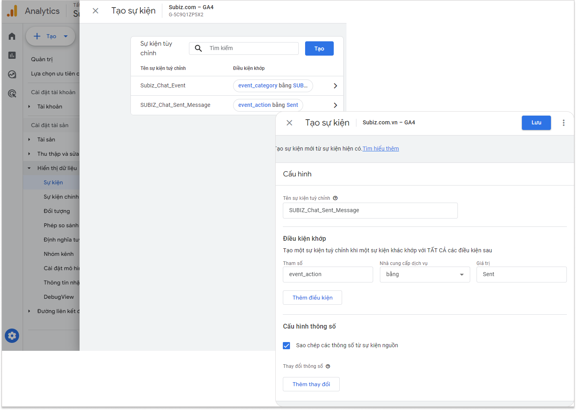Click the Lưu save button
576x410 pixels.
click(x=536, y=123)
